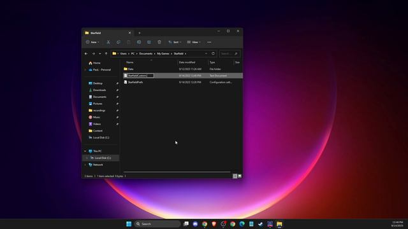Collapse the This PC tree node
408x229 pixels.
click(85, 151)
